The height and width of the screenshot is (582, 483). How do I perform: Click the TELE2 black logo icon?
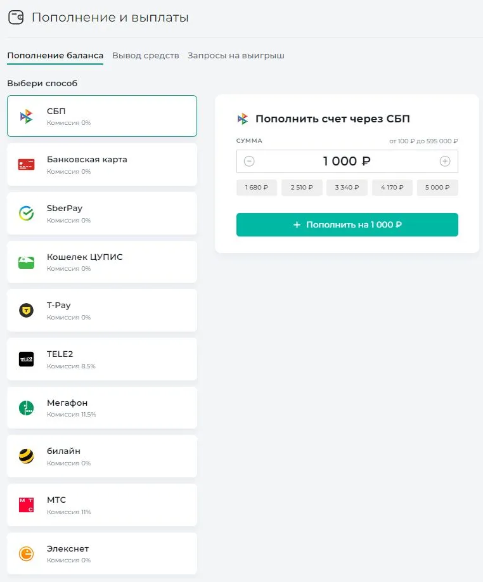(26, 359)
